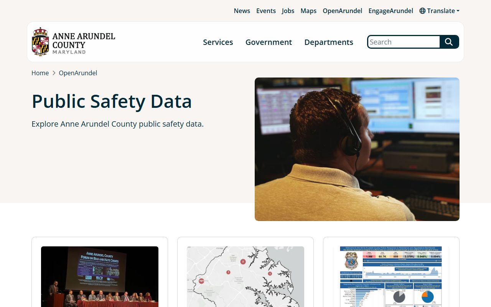Open the Jobs link
The width and height of the screenshot is (491, 307).
[288, 11]
